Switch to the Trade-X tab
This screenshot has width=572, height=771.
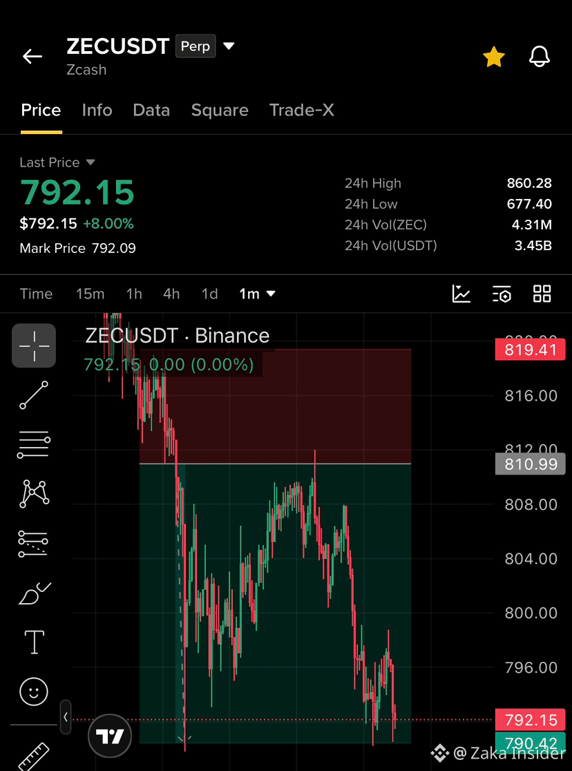coord(301,110)
